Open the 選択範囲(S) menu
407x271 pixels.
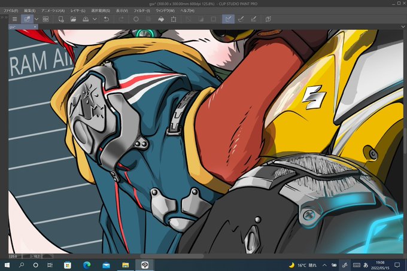[101, 11]
